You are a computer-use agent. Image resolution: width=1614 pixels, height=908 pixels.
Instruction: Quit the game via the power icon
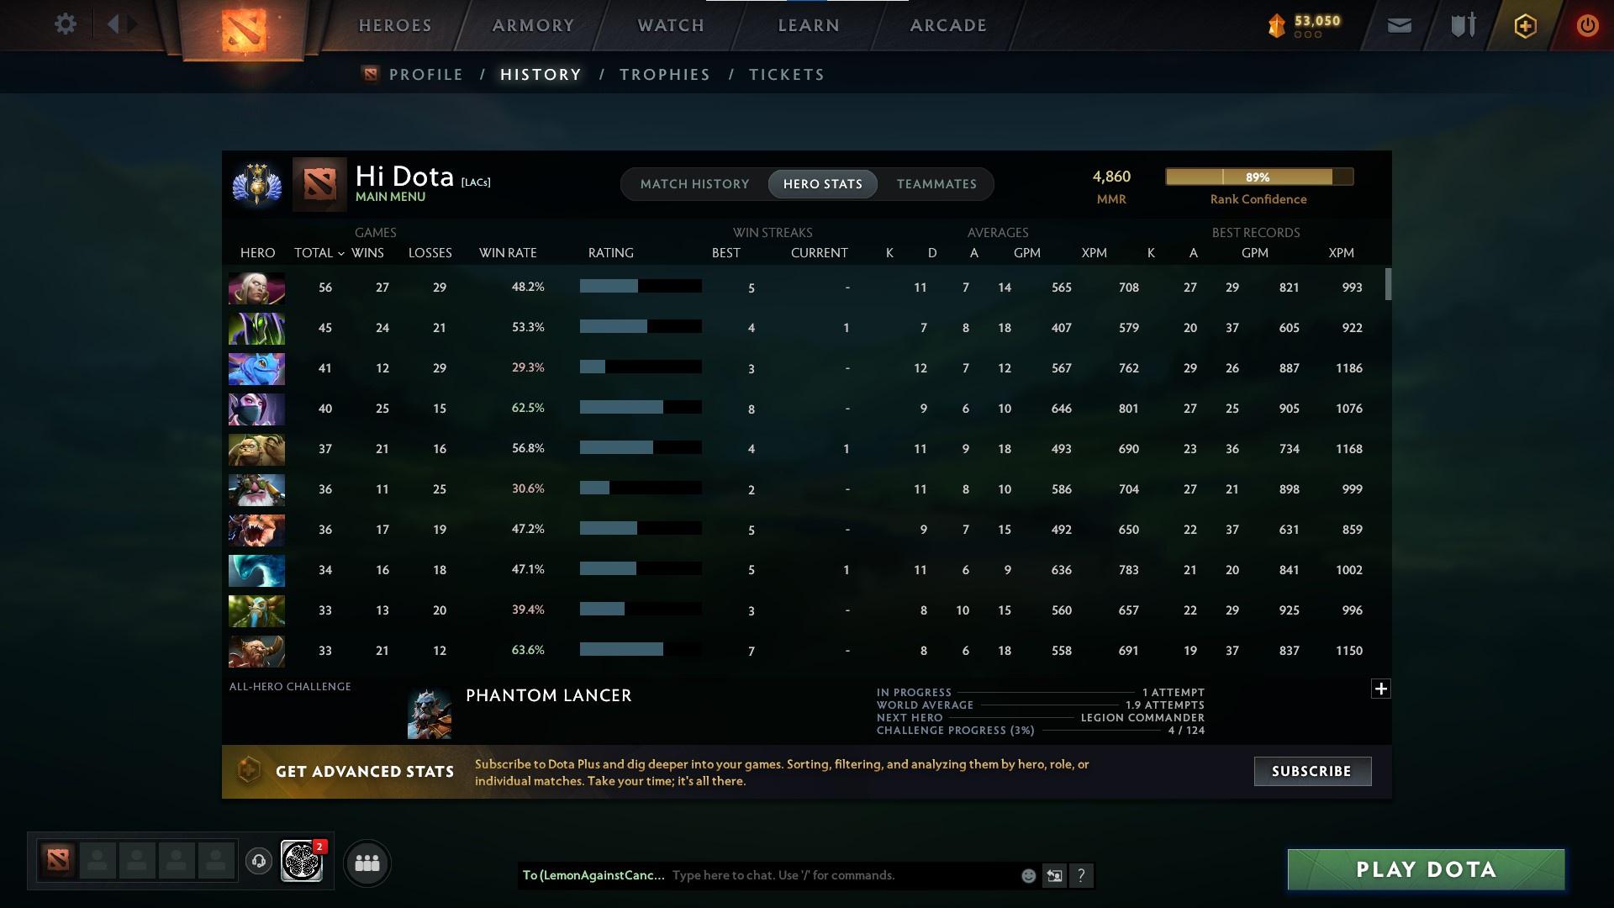click(1586, 25)
